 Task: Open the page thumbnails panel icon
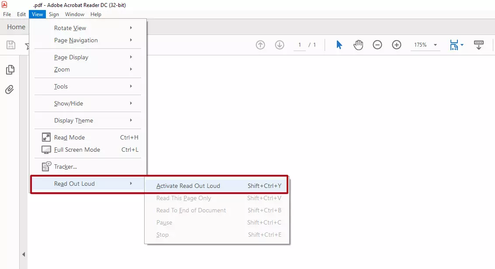click(x=10, y=70)
